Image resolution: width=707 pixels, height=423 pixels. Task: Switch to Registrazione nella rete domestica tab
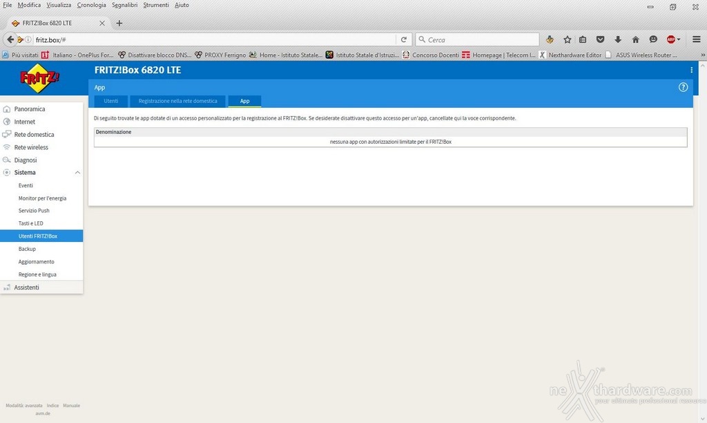177,101
